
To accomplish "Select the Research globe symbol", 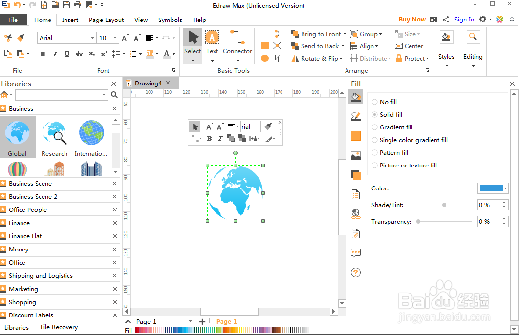I will point(55,137).
